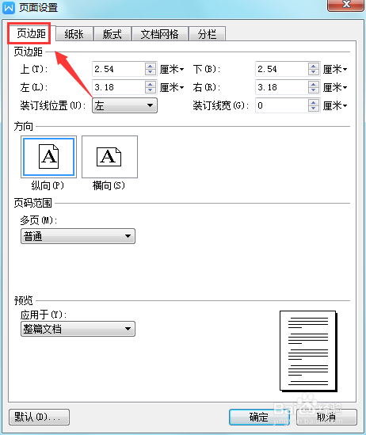
Task: Click the 左(L) margin input field
Action: [119, 87]
